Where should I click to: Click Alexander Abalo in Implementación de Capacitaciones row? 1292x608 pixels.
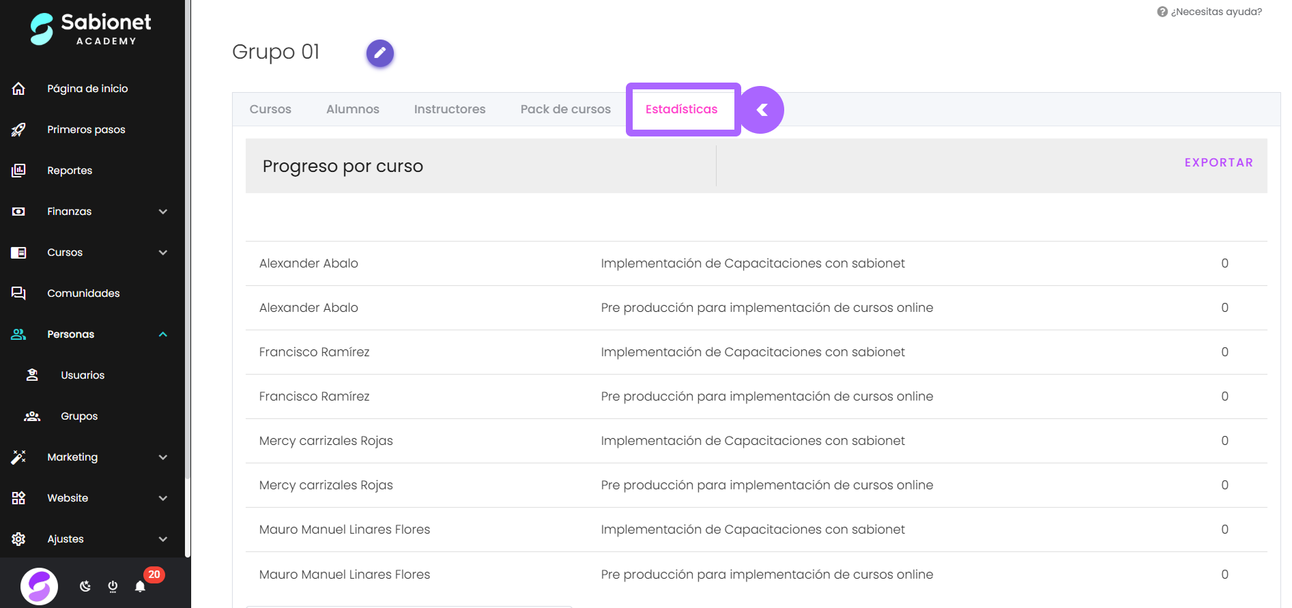click(x=308, y=263)
